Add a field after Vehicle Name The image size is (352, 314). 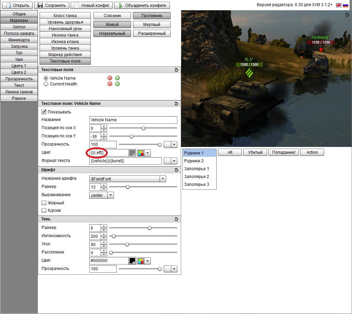pos(117,78)
